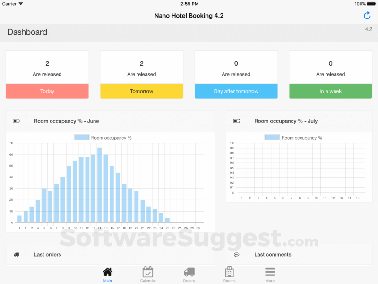Click the battery icon beside June occupancy chart
The height and width of the screenshot is (284, 378).
[16, 121]
